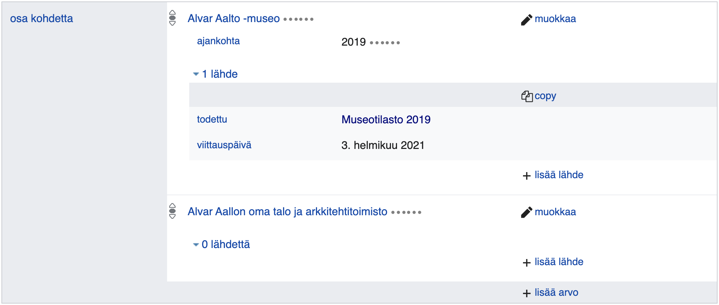
Task: Open the ajankohta qualifier property
Action: [218, 41]
